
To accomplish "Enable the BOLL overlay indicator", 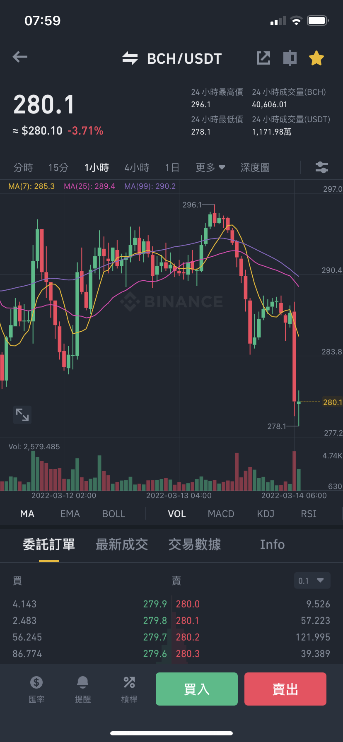I will point(114,514).
